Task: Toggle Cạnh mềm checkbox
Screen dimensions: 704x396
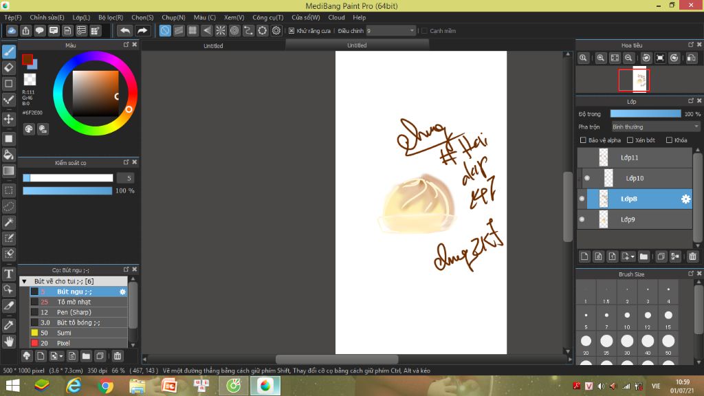Action: tap(425, 30)
